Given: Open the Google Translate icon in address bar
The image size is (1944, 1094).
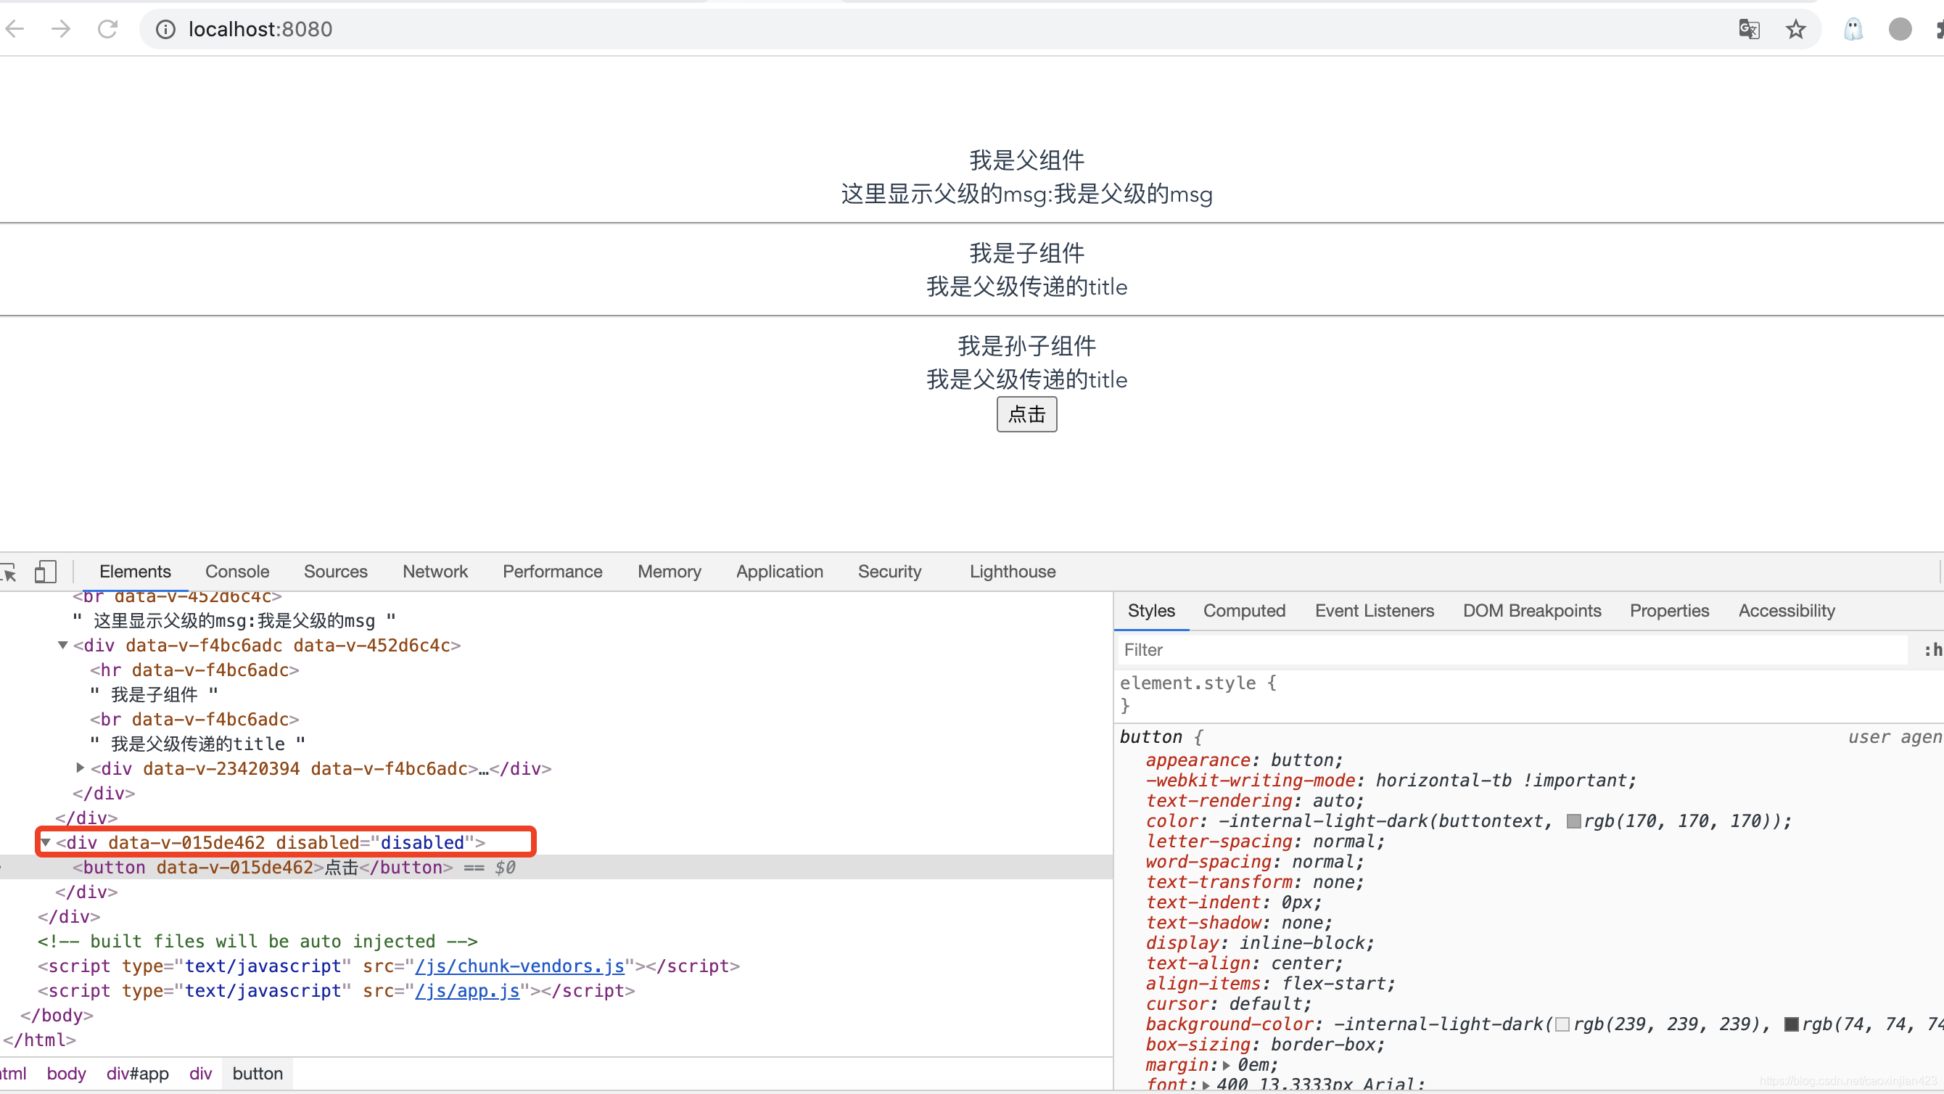Looking at the screenshot, I should (1750, 29).
